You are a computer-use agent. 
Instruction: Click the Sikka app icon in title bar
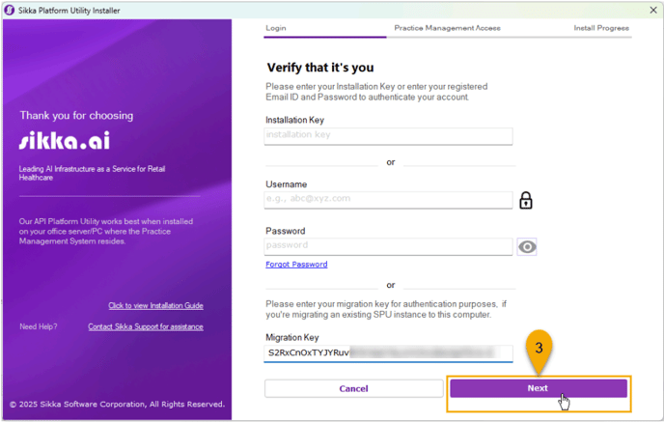tap(10, 9)
